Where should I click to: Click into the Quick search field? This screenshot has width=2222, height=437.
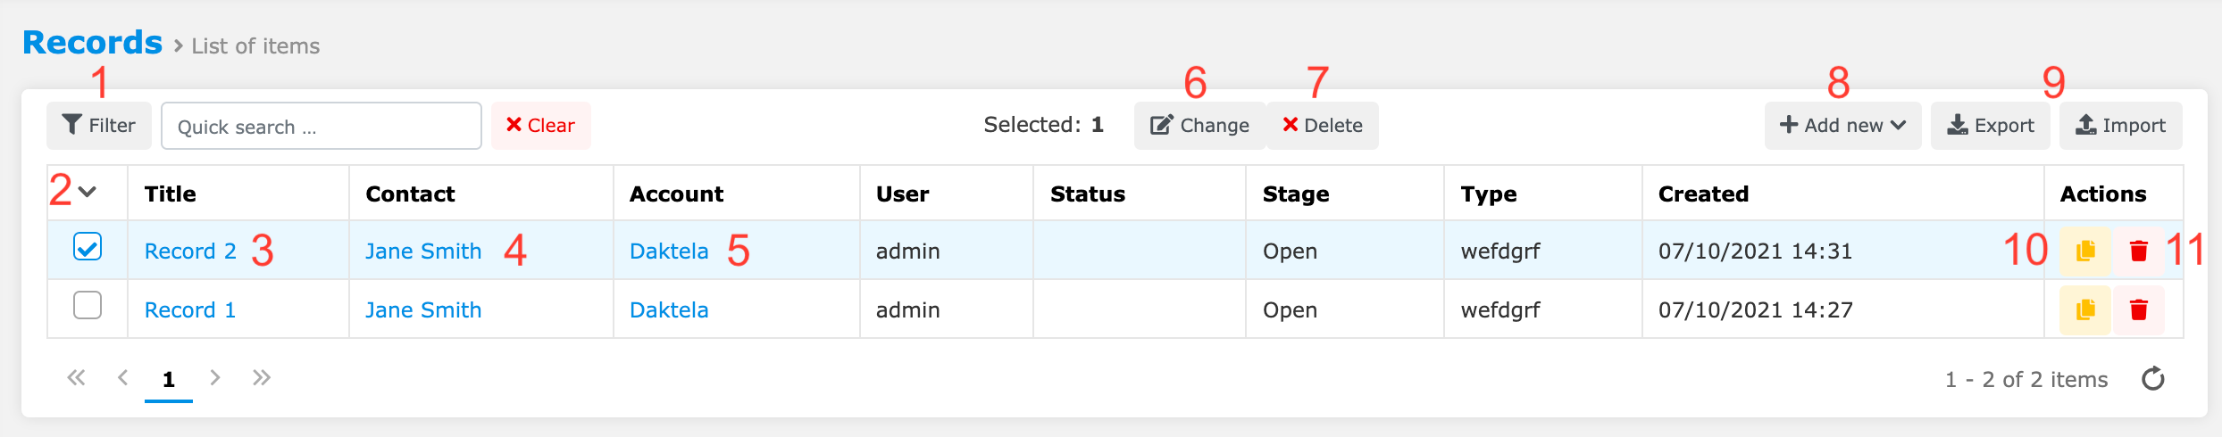coord(322,127)
